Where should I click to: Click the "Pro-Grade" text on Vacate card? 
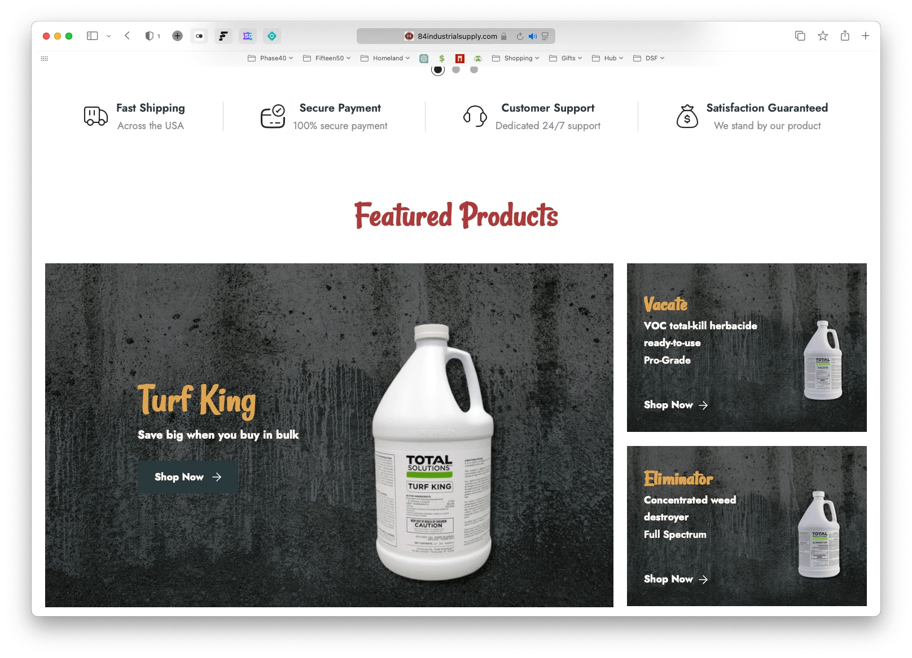[667, 360]
